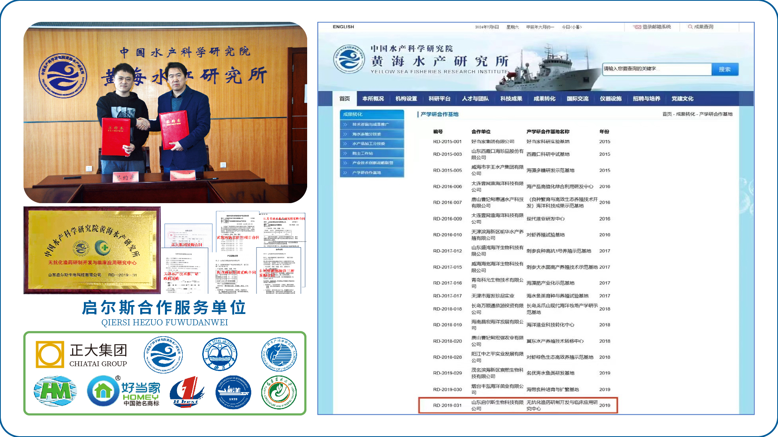
Task: Click the signing ceremony handshake photo
Action: pos(165,112)
